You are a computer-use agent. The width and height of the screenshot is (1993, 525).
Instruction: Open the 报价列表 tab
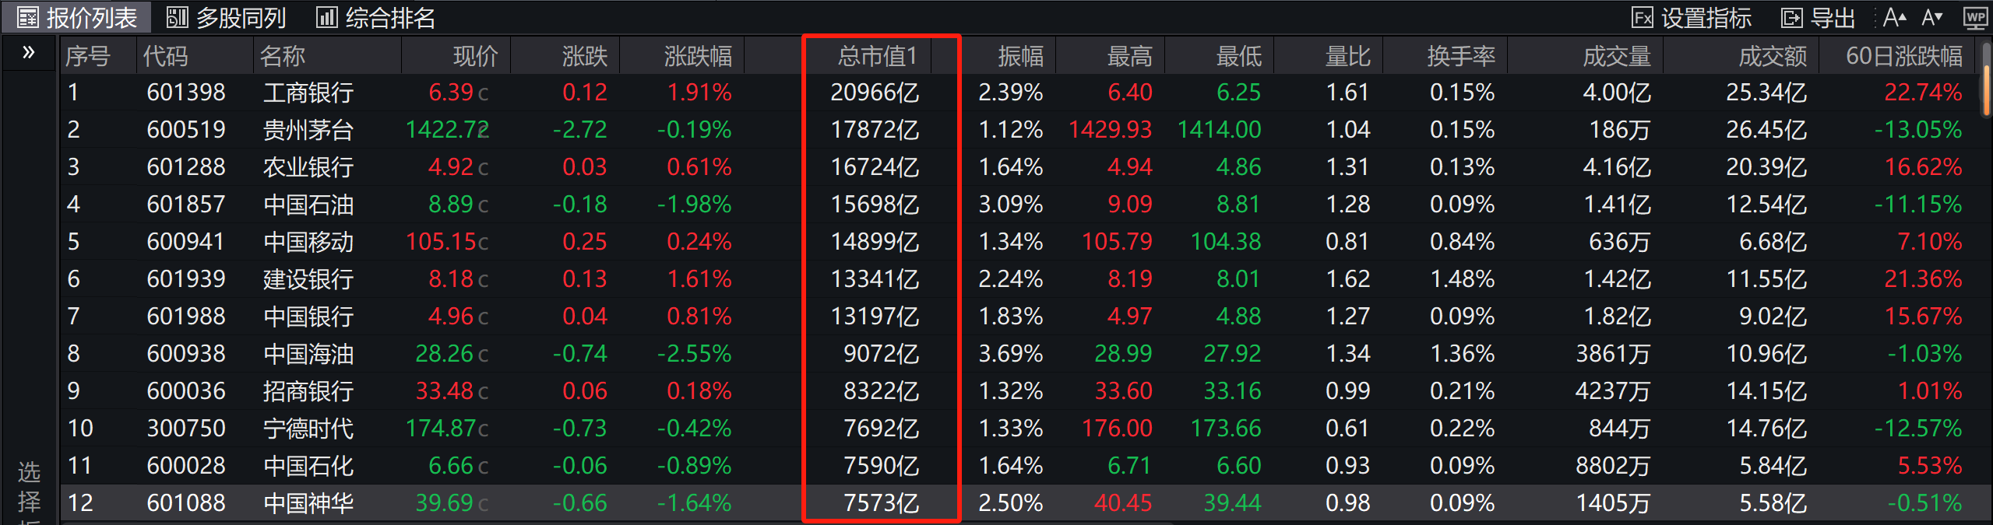(77, 17)
